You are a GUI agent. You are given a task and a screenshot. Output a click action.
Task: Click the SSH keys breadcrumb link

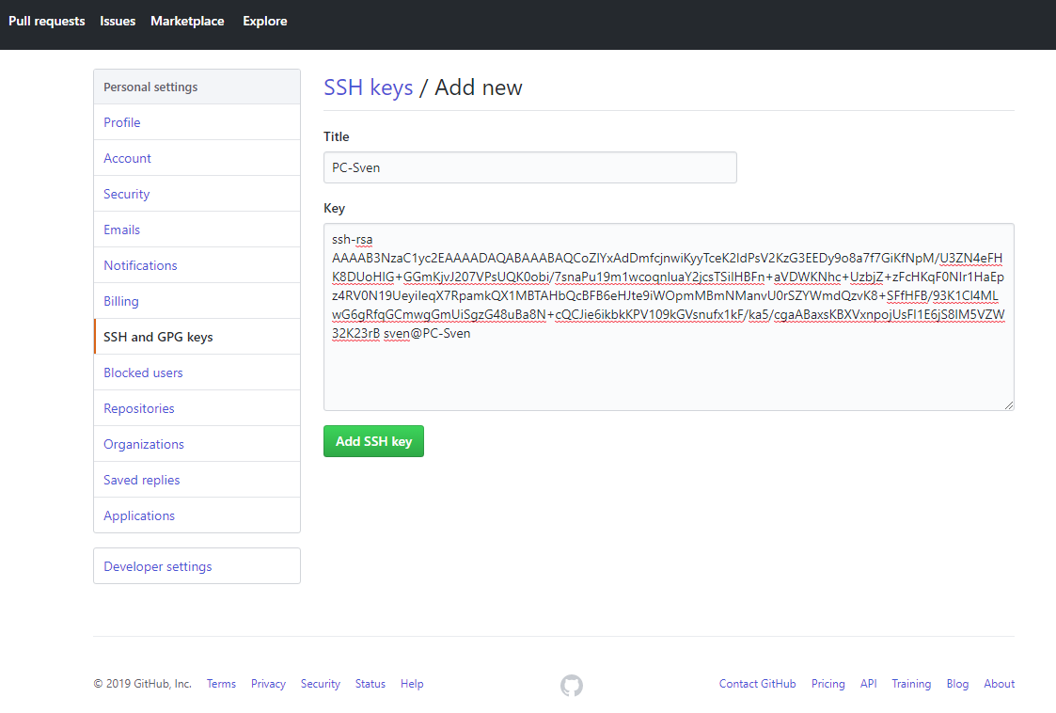[369, 87]
